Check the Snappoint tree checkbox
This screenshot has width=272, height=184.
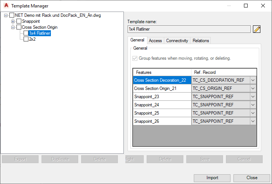[x=19, y=21]
